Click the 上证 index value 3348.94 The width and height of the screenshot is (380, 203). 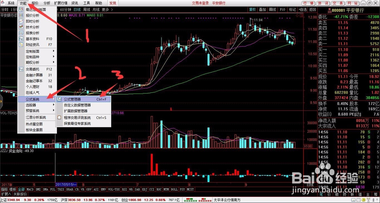click(x=13, y=200)
